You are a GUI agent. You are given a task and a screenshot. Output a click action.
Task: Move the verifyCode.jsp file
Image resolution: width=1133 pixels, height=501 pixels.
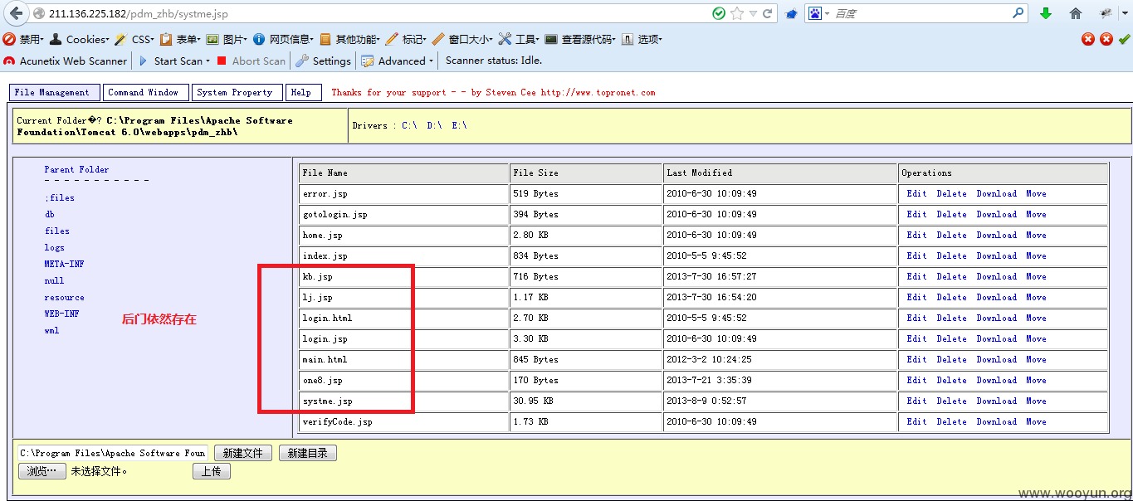click(x=1036, y=421)
